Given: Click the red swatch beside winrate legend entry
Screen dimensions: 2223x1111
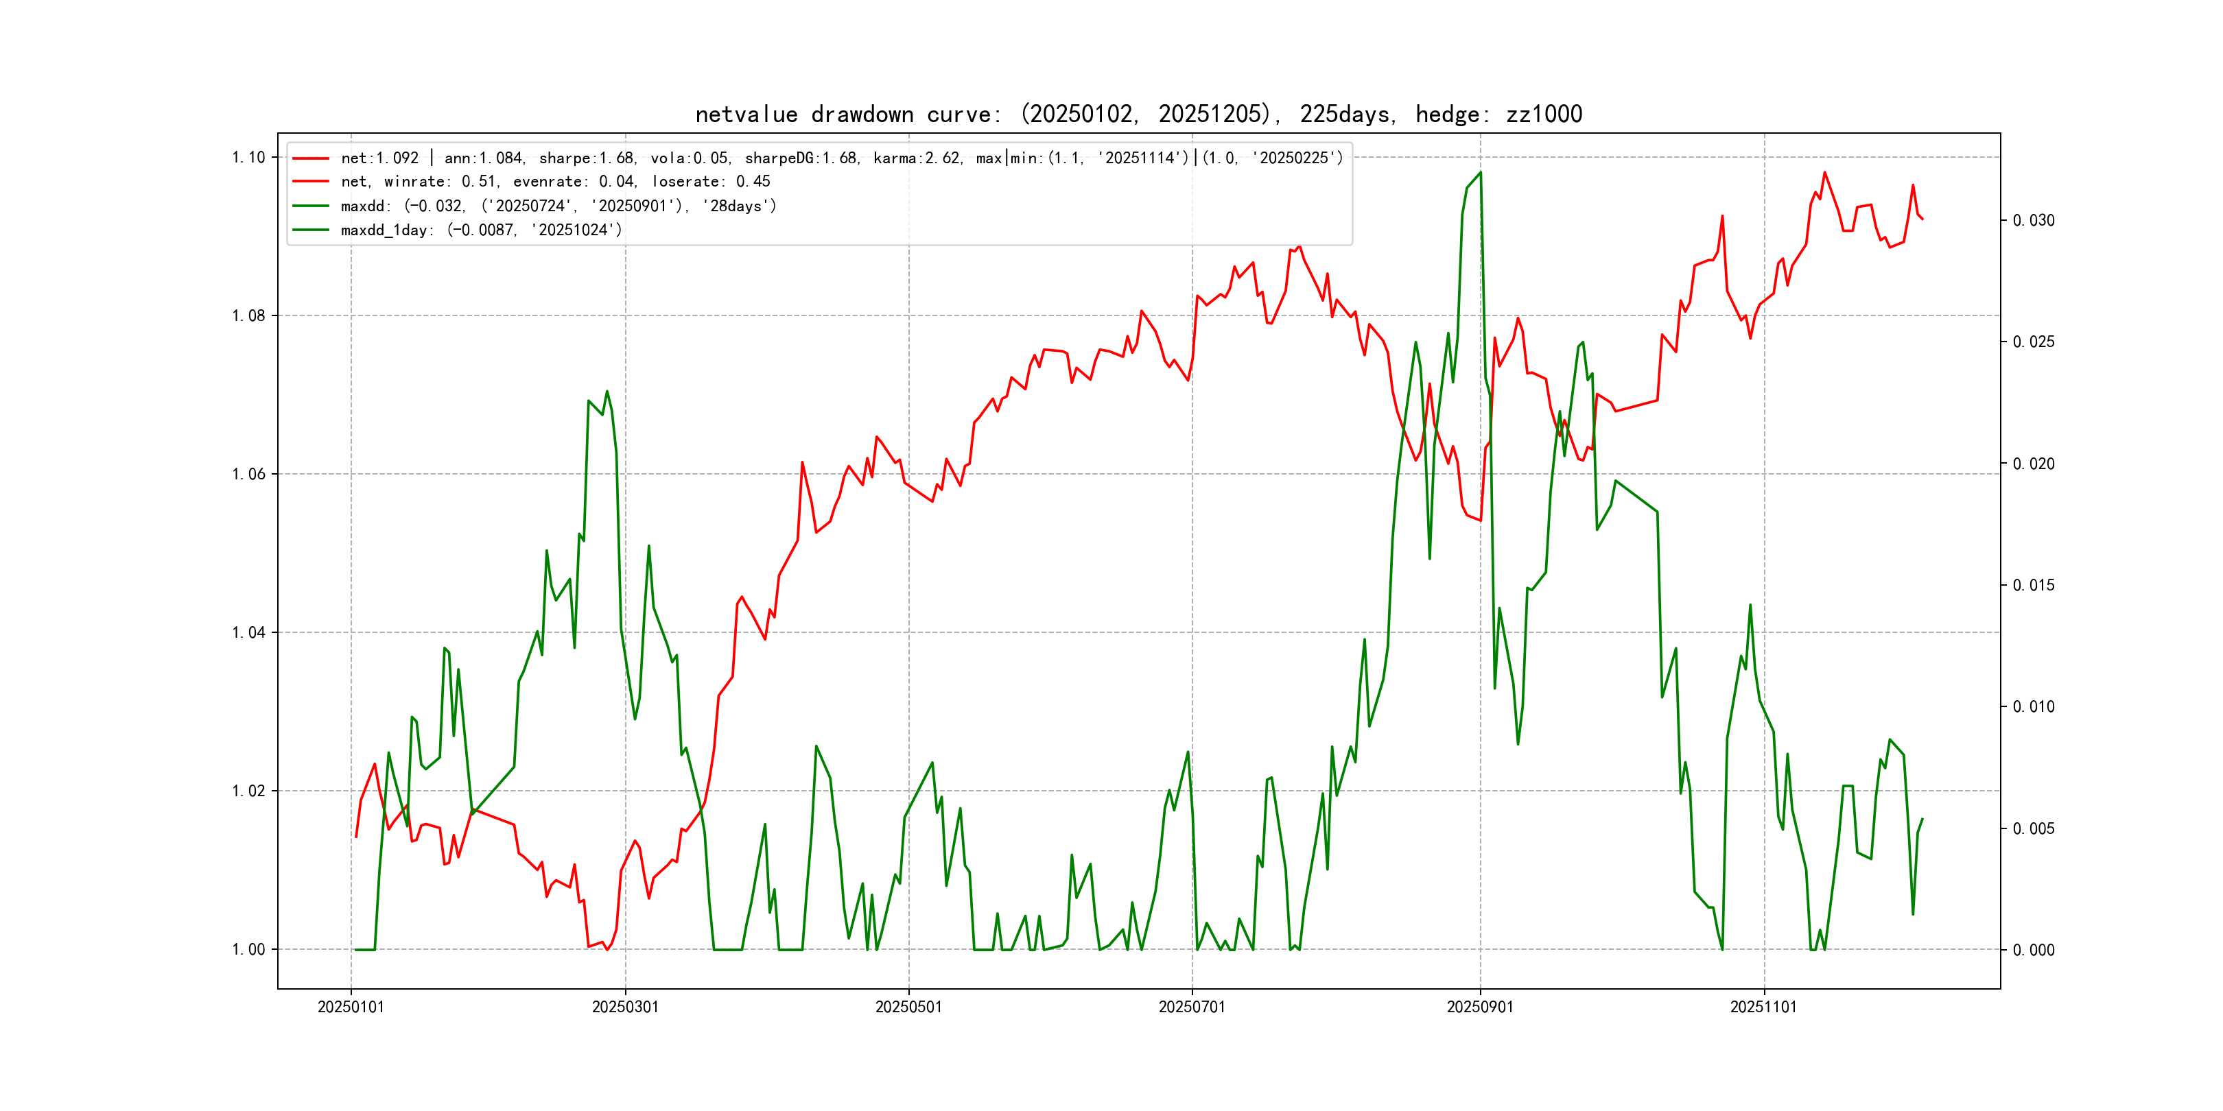Looking at the screenshot, I should tap(311, 182).
